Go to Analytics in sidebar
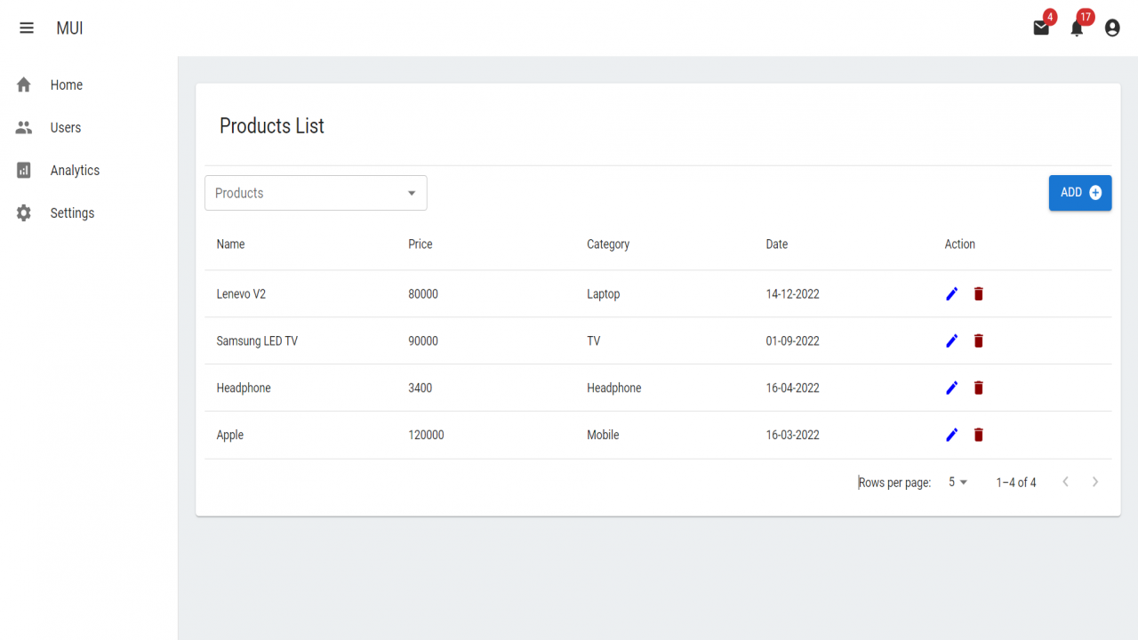1138x640 pixels. [x=89, y=170]
